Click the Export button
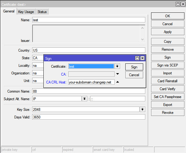 [x=167, y=105]
